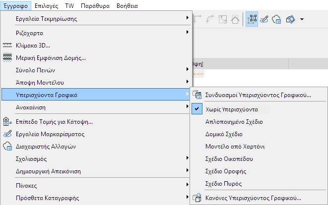Expand Υπερισχύοντα Γραφικά submenu arrow
The width and height of the screenshot is (328, 205).
[188, 94]
